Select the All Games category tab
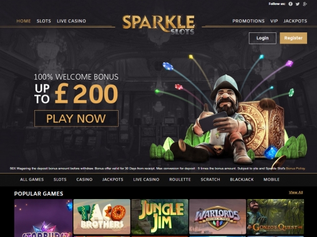The image size is (317, 237). tap(32, 180)
